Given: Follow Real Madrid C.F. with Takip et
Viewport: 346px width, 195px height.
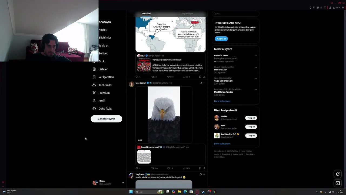Looking at the screenshot, I should click(x=251, y=135).
